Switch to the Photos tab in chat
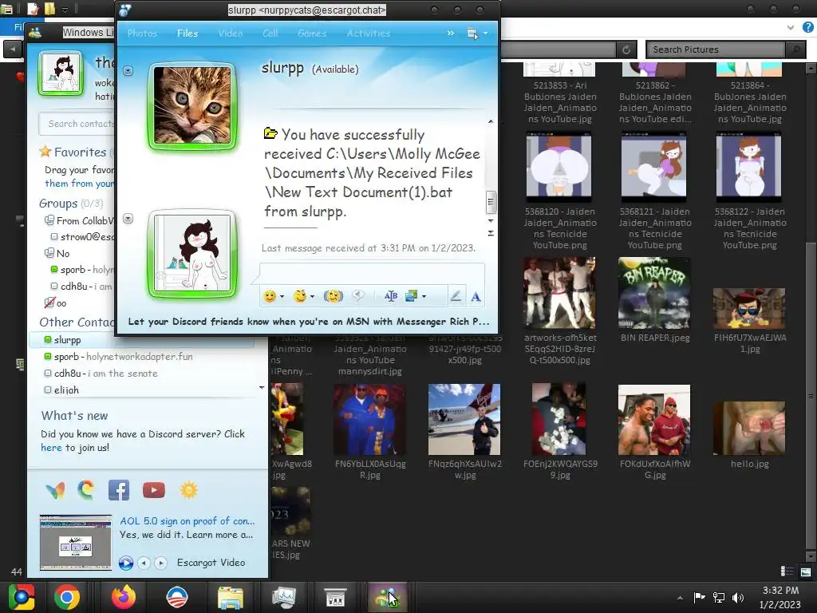The width and height of the screenshot is (817, 613). tap(142, 34)
